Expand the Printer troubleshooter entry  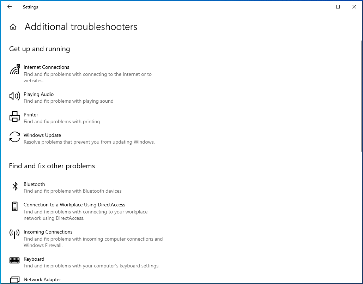pos(31,115)
